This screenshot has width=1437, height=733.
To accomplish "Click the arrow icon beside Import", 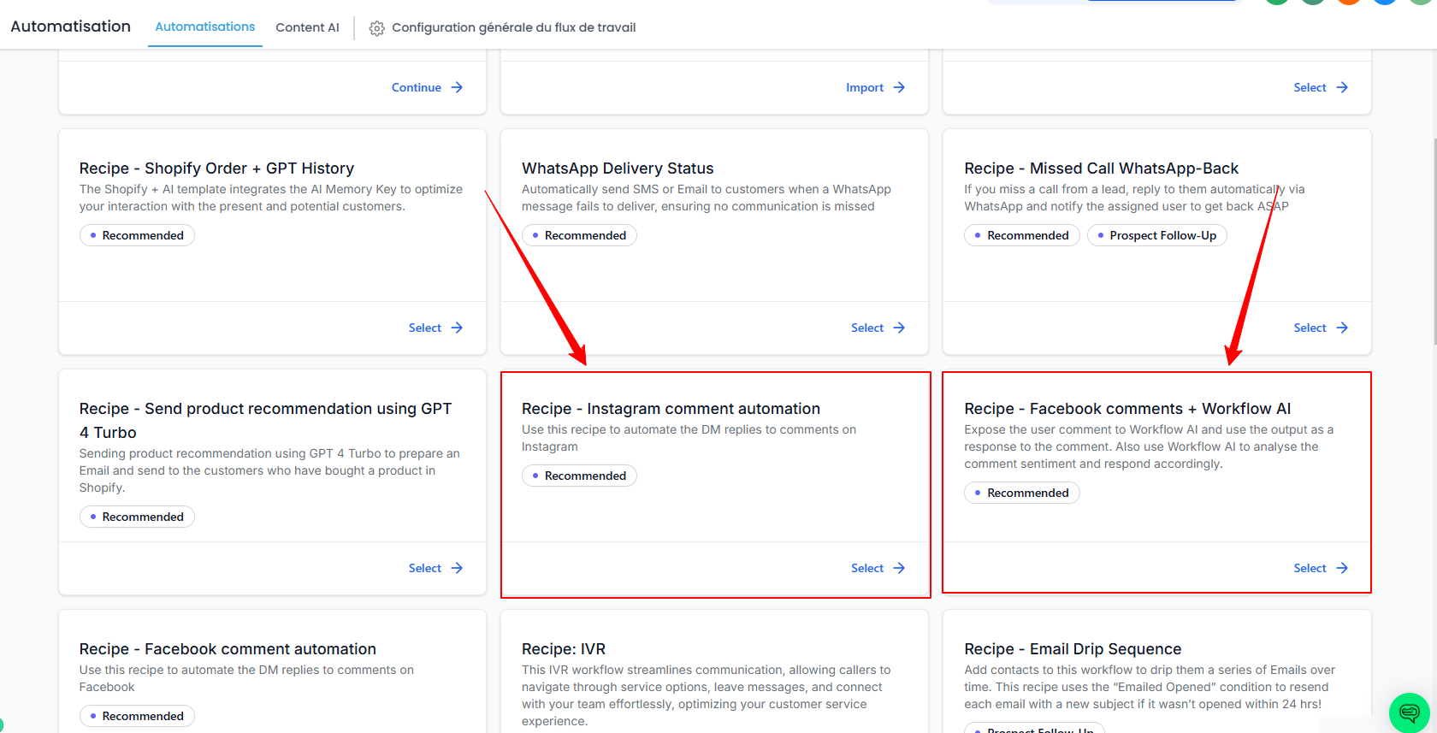I will (x=899, y=87).
